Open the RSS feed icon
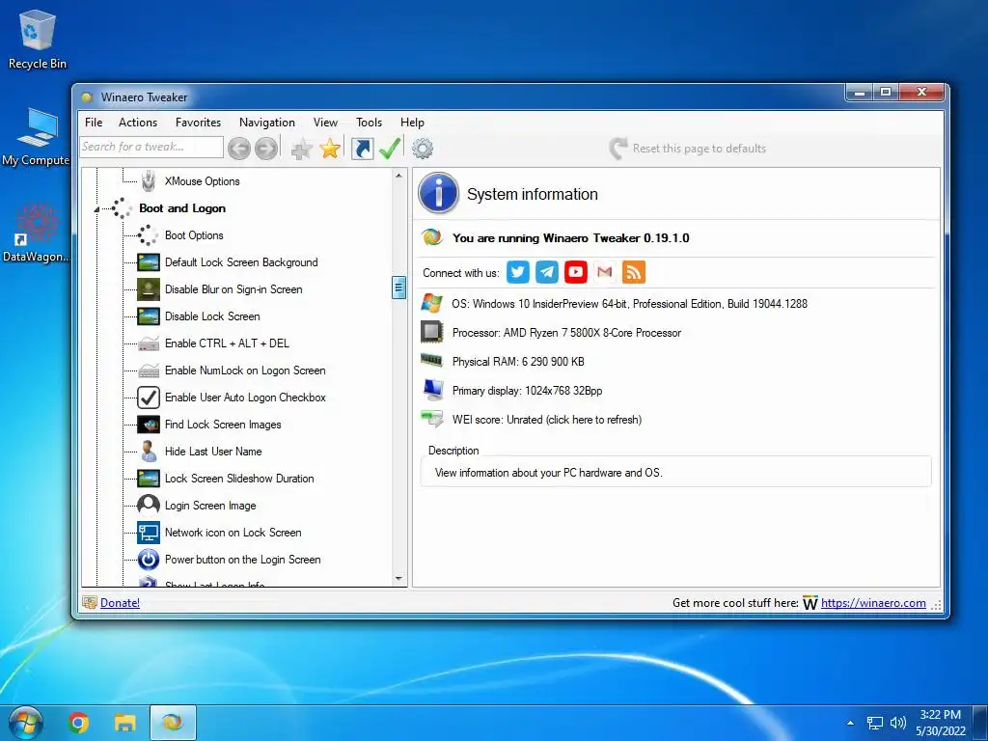 pyautogui.click(x=633, y=272)
